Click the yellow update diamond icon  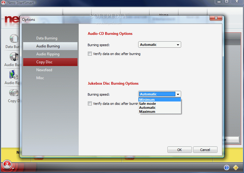236,167
